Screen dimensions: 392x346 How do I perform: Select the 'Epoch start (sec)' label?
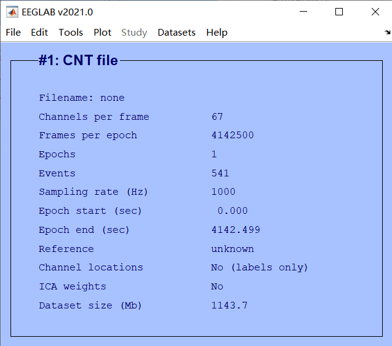point(90,211)
